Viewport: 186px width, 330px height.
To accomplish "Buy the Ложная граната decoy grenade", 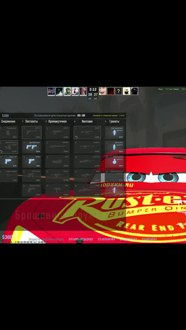I will point(114,190).
